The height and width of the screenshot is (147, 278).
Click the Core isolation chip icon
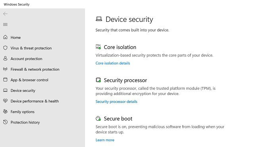point(98,47)
